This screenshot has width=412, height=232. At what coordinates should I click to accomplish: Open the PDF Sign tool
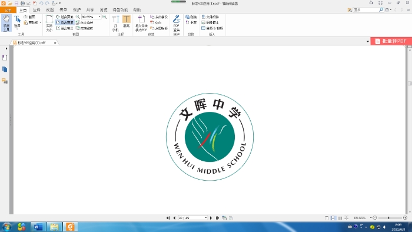[x=177, y=23]
